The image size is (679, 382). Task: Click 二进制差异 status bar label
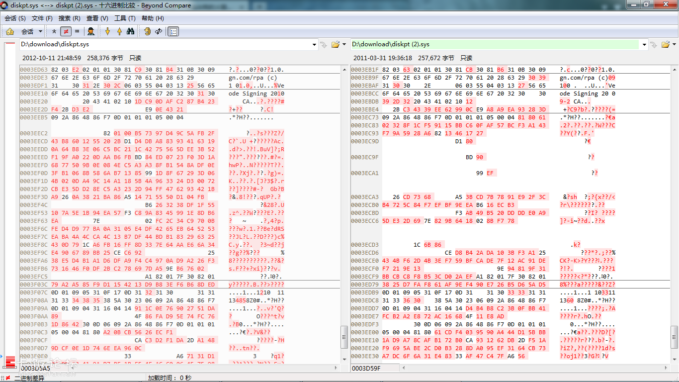pyautogui.click(x=30, y=378)
